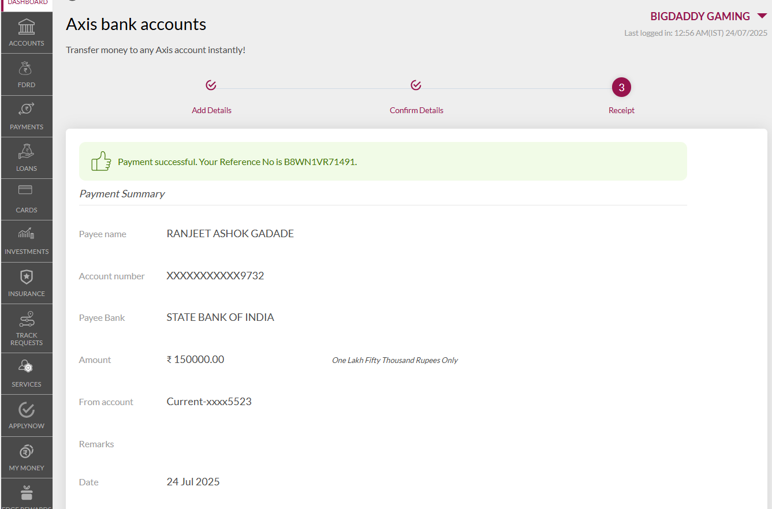Image resolution: width=772 pixels, height=509 pixels.
Task: Click the Account number field label
Action: [112, 276]
